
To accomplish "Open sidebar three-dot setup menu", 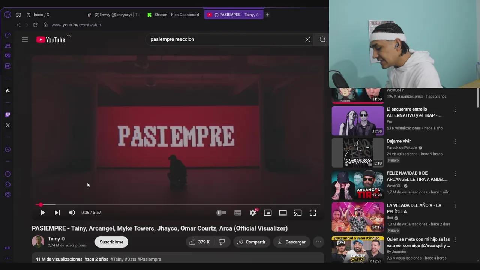I will [x=7, y=258].
